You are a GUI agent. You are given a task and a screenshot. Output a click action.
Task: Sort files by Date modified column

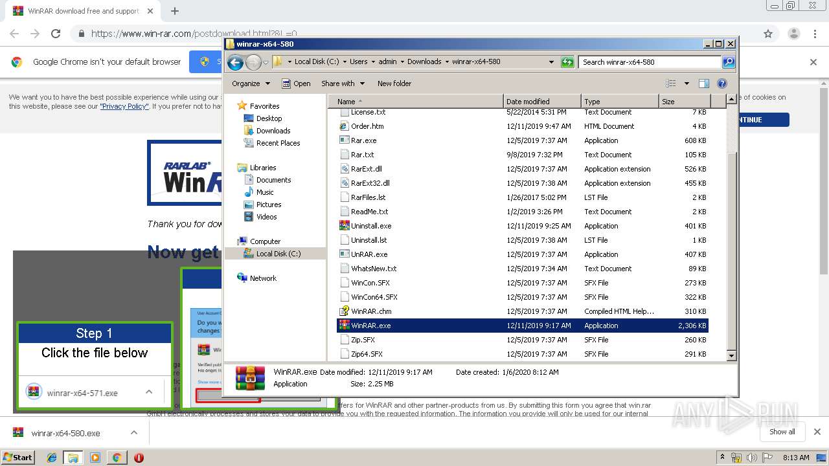(541, 102)
